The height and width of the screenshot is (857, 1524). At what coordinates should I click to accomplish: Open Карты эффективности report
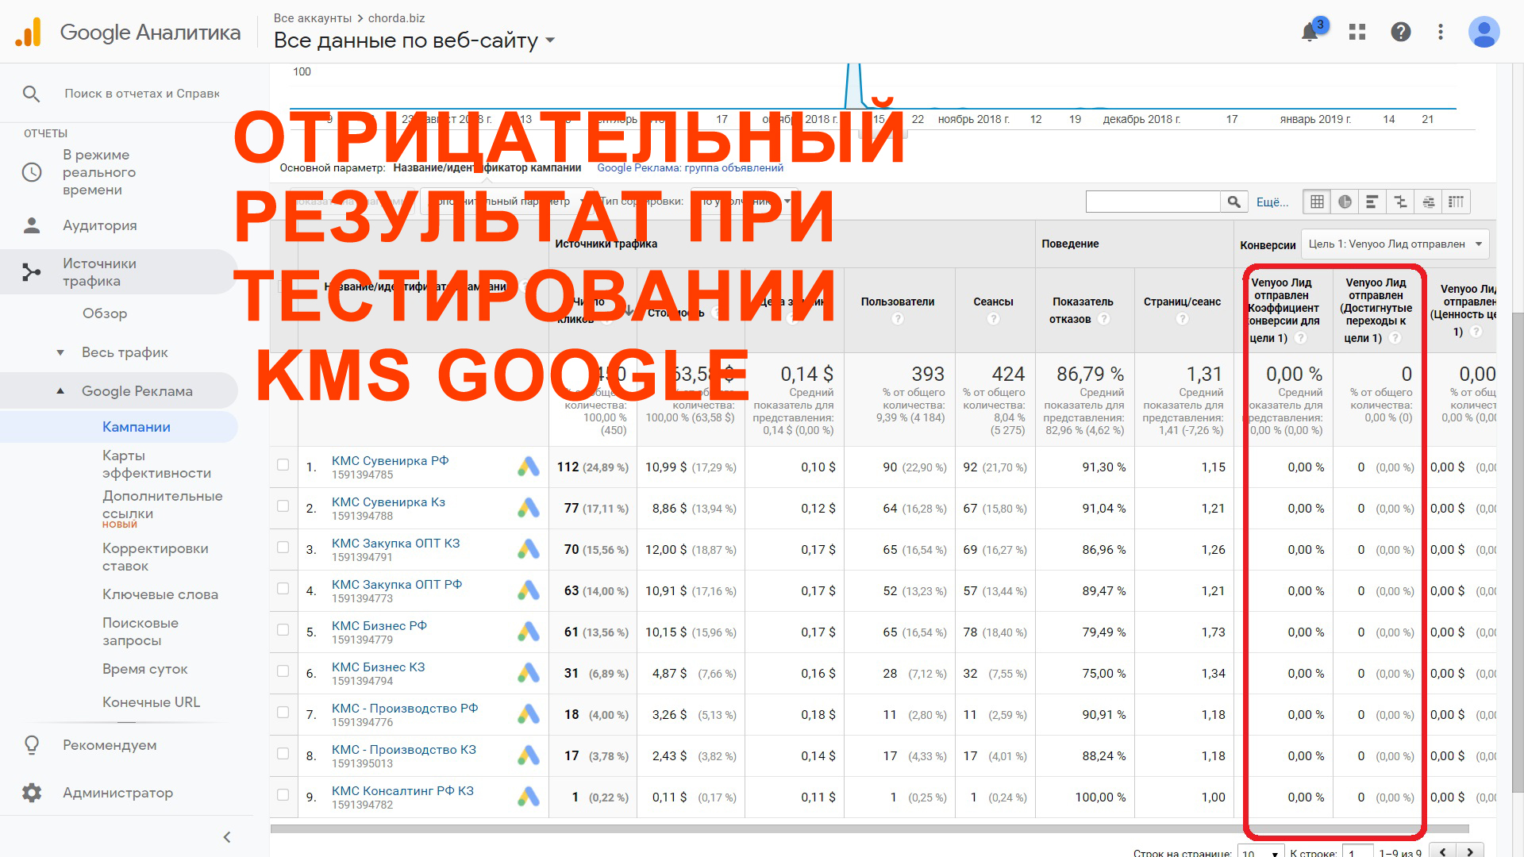tap(156, 464)
